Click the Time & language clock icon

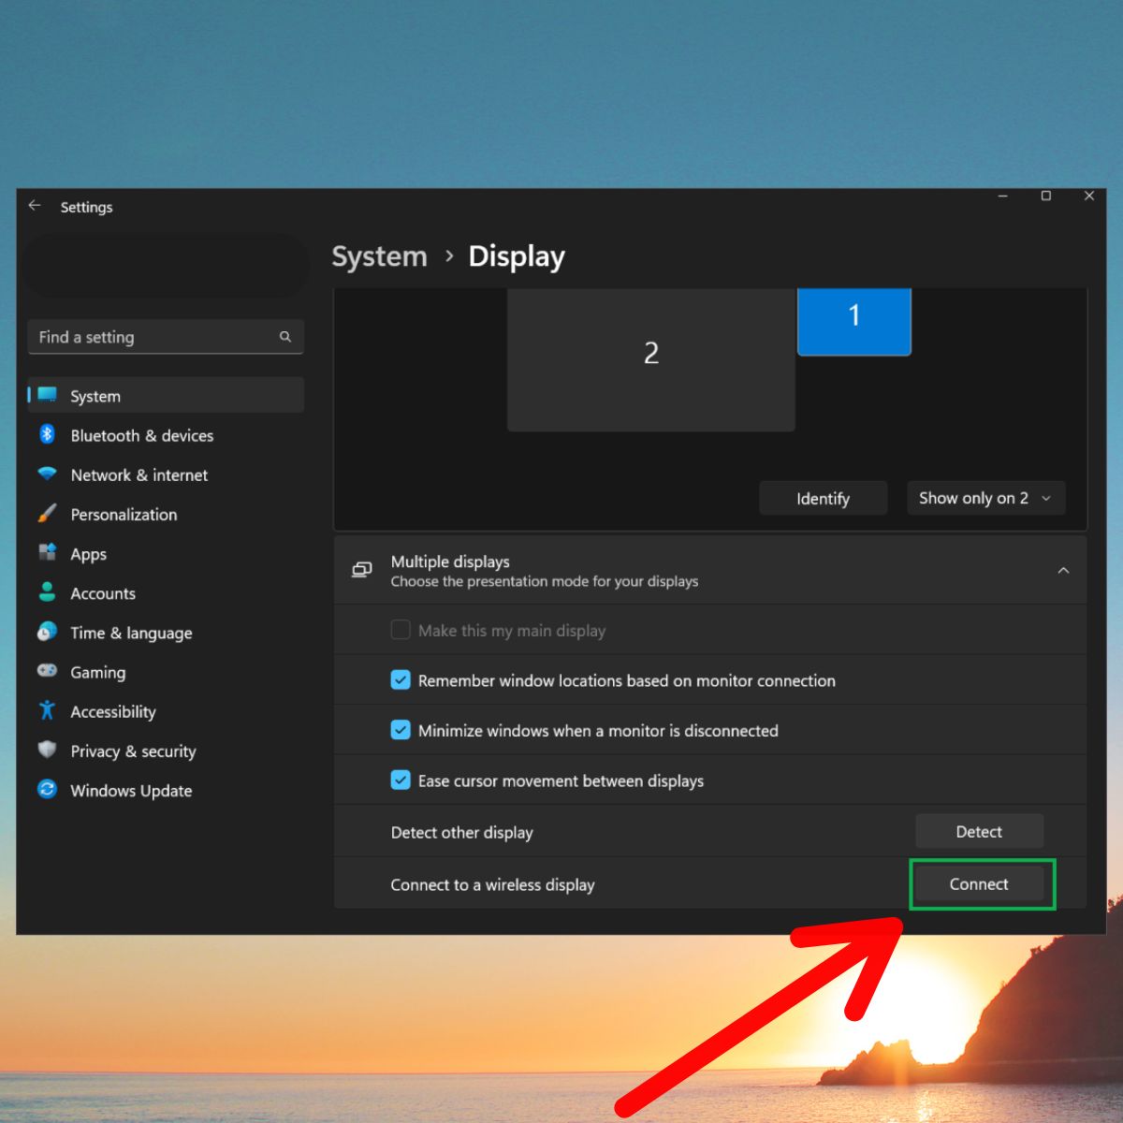47,633
